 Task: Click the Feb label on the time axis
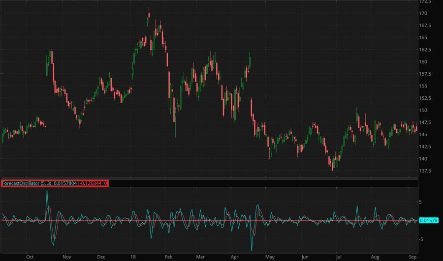(x=168, y=257)
